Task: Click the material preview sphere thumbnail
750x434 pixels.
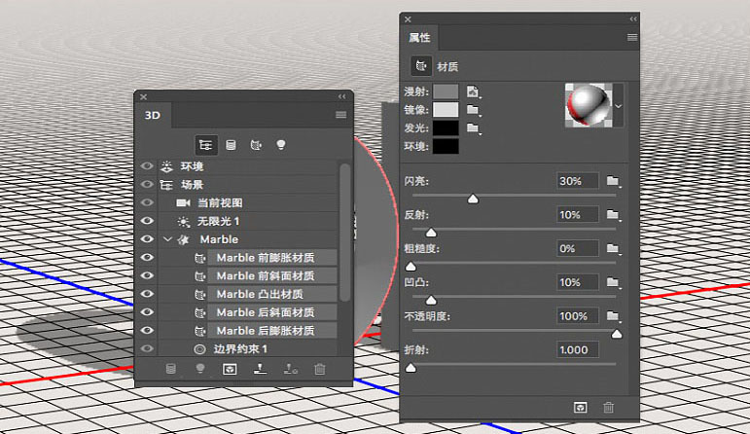Action: tap(589, 105)
